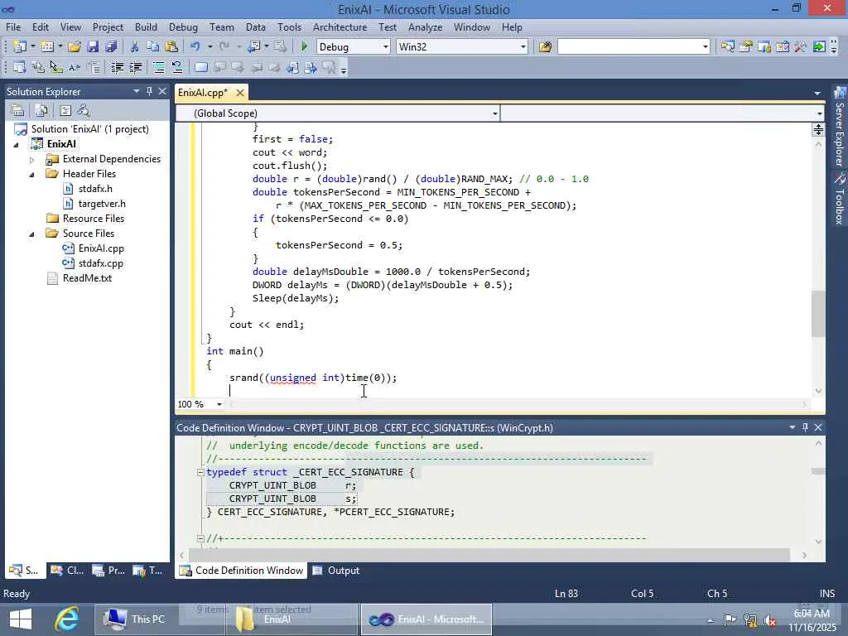Select the Code Definition Window tab

tap(241, 571)
